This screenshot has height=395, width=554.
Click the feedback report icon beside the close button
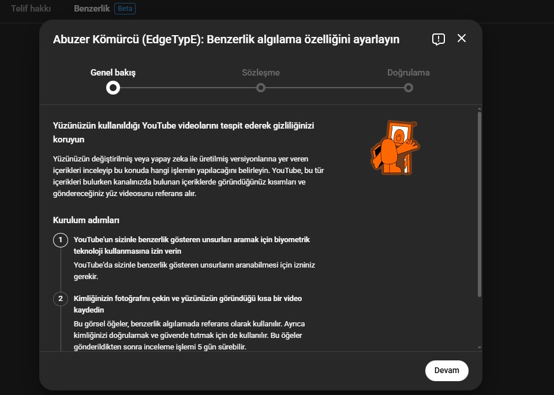tap(439, 39)
